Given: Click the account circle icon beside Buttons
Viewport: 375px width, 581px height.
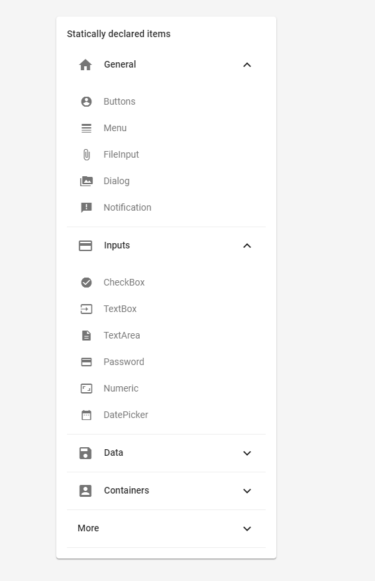Looking at the screenshot, I should tap(86, 101).
